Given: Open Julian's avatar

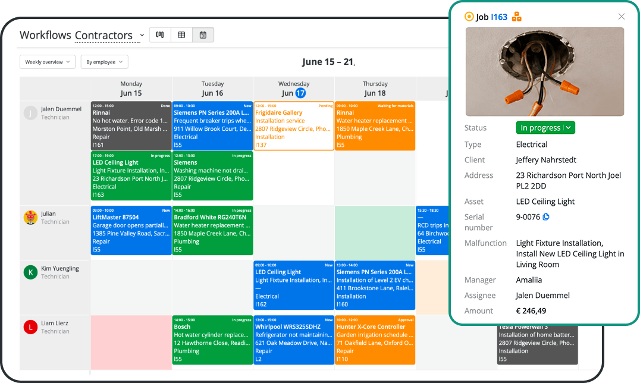Looking at the screenshot, I should pyautogui.click(x=30, y=217).
